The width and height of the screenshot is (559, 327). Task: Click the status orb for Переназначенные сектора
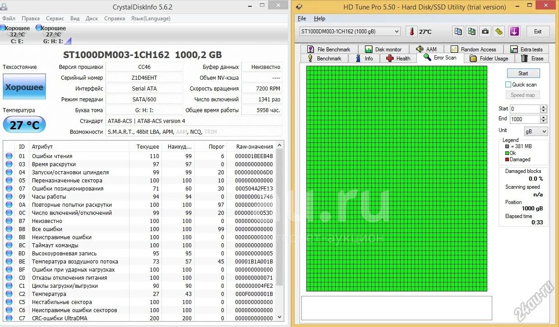click(9, 181)
